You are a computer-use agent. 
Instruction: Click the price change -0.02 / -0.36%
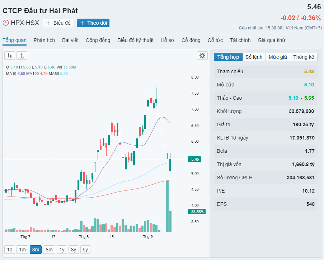click(x=300, y=18)
